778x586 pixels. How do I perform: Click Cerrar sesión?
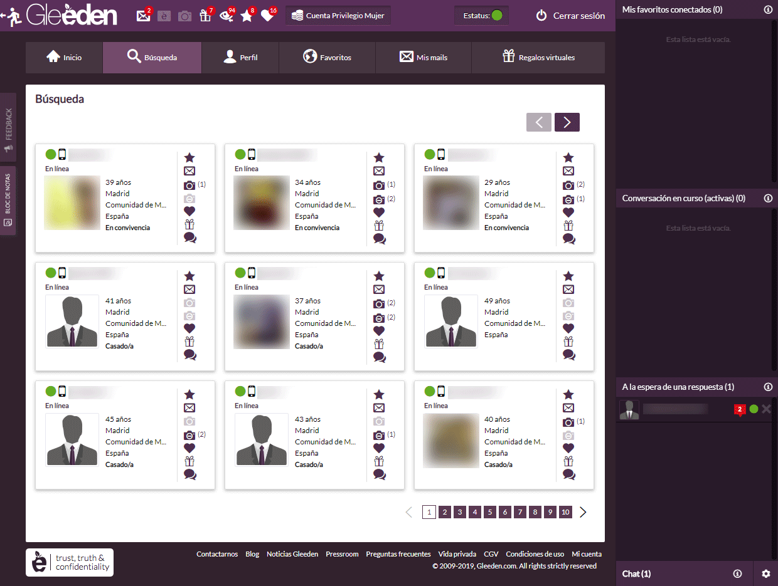(x=570, y=16)
